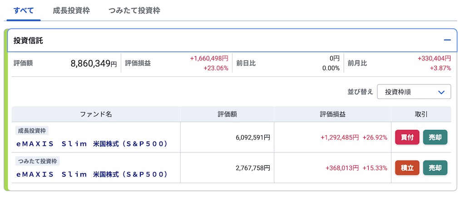The width and height of the screenshot is (465, 198).
Task: Click the 評価損益 table column header
Action: tap(332, 114)
